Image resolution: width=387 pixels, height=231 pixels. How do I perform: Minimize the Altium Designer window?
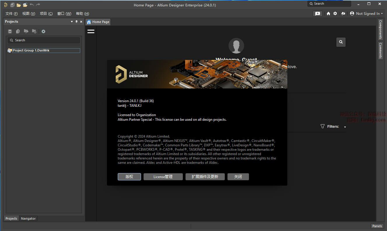(358, 4)
